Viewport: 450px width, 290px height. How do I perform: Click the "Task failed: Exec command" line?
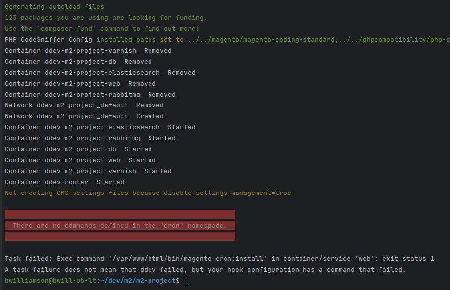coord(219,259)
